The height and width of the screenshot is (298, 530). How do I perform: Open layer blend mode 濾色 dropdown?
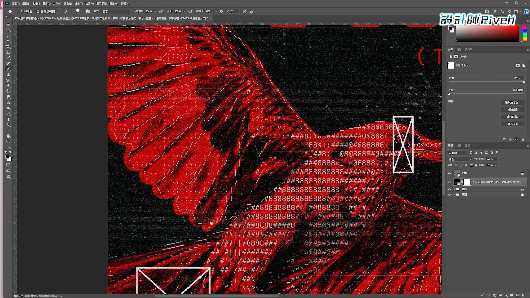(459, 159)
